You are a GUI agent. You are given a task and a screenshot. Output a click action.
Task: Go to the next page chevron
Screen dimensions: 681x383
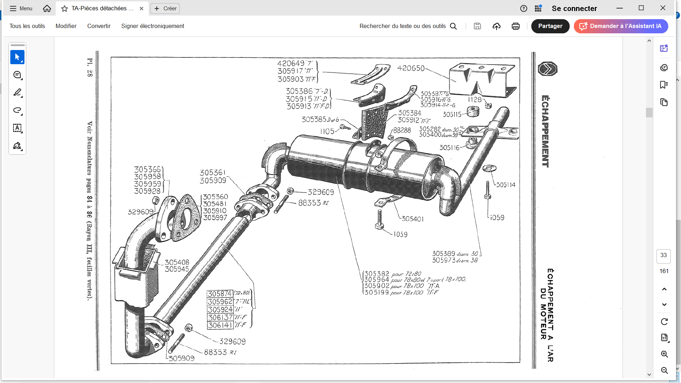(x=664, y=305)
